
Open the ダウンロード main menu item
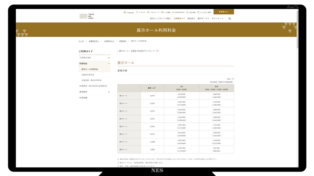tap(217, 19)
